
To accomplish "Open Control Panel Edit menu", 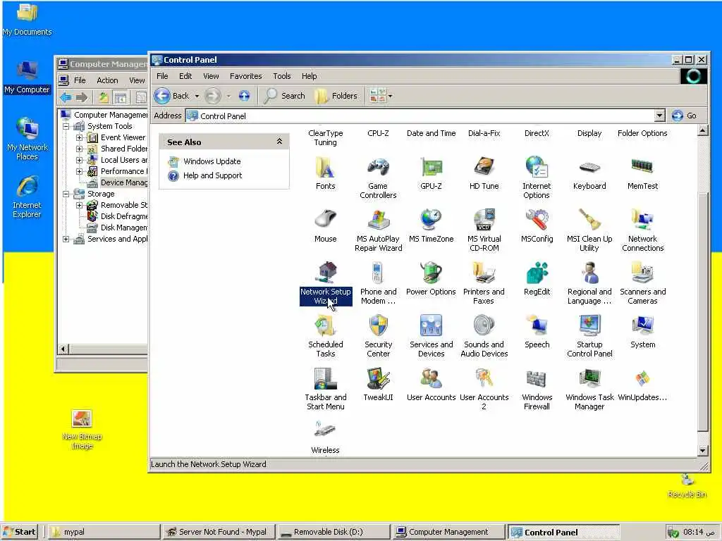I will pos(185,76).
